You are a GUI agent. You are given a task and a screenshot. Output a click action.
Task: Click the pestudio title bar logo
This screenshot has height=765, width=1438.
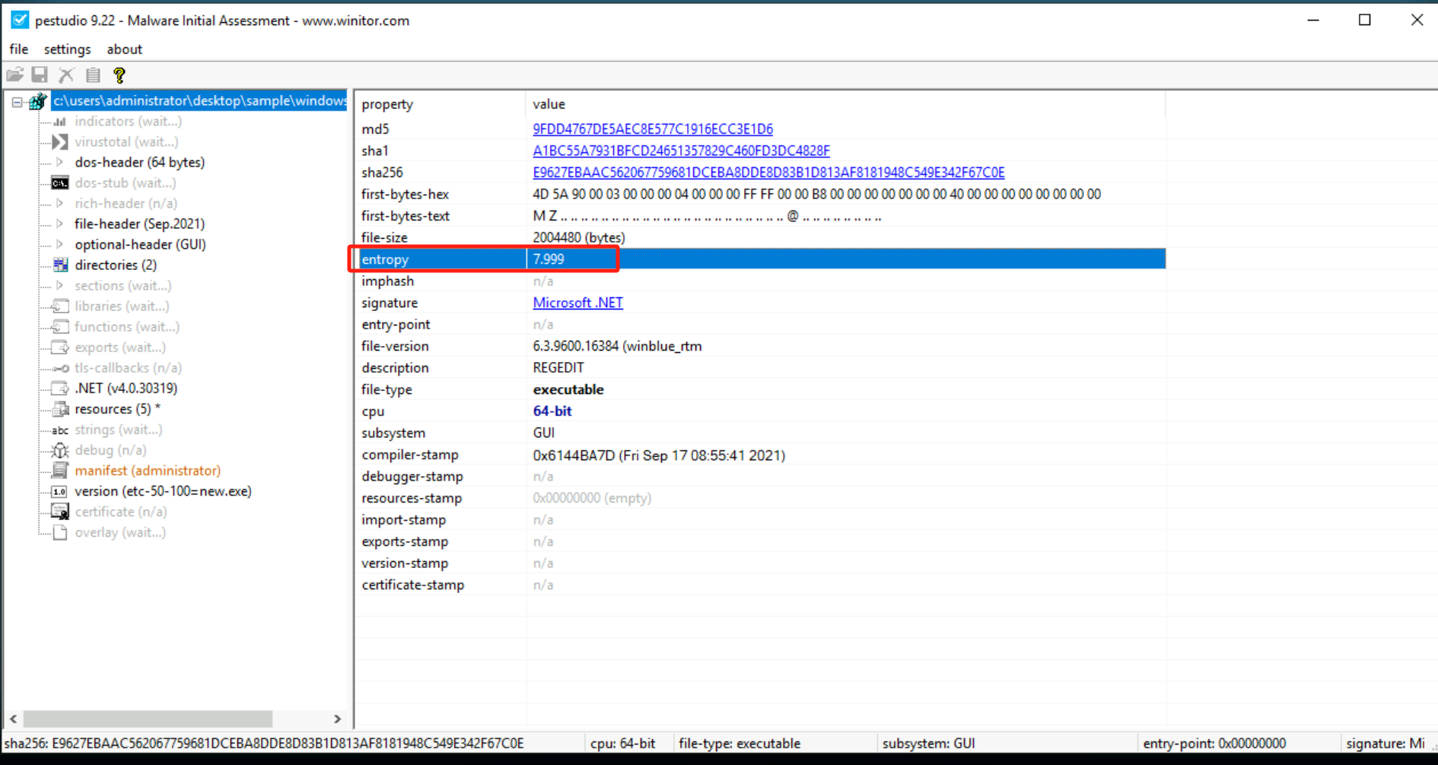(x=20, y=21)
